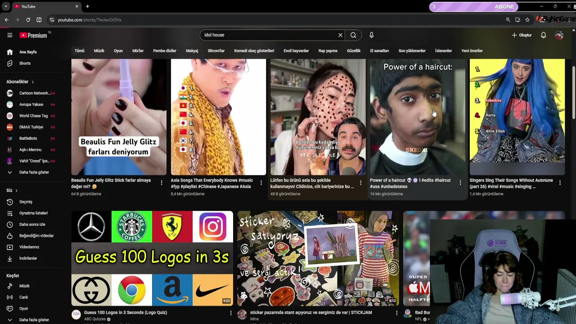Open options for Power of a haircut

click(460, 183)
